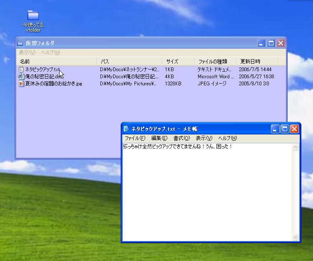The image size is (313, 261).
Task: Click the 1KB size cell
Action: (x=169, y=70)
